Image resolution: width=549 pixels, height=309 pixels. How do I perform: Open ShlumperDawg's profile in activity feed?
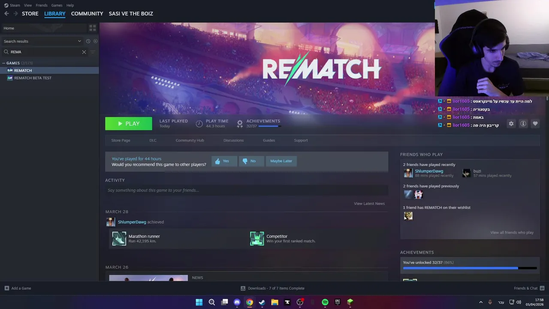[x=132, y=222]
